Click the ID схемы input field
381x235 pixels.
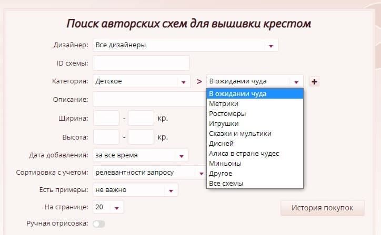tap(141, 63)
